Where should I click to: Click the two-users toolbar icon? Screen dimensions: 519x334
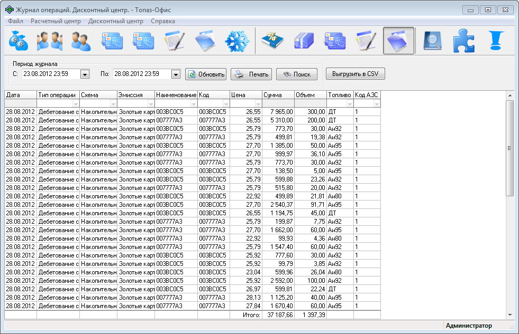(81, 41)
